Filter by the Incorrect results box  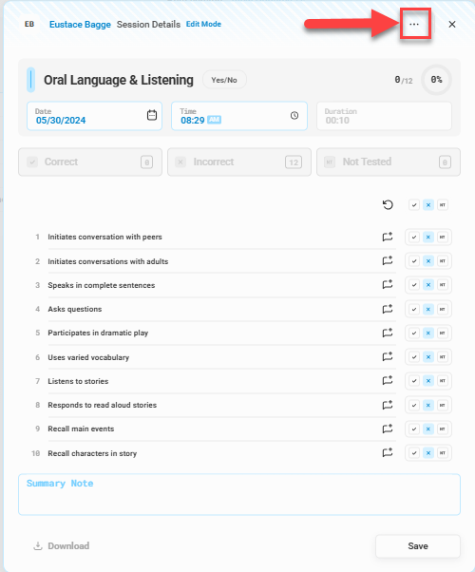coord(239,162)
